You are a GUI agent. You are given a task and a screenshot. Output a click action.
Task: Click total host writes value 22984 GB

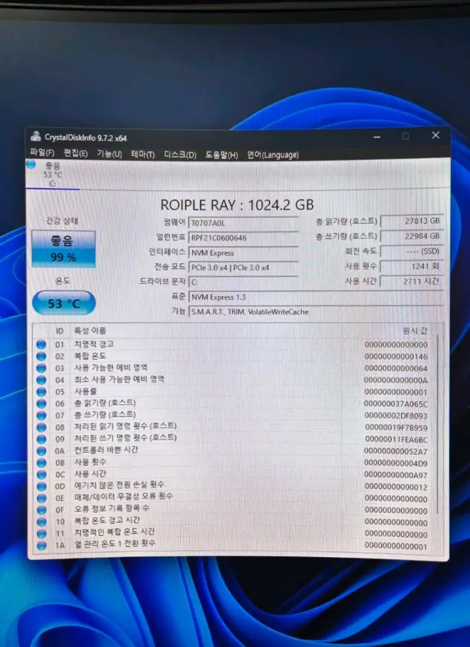click(412, 236)
